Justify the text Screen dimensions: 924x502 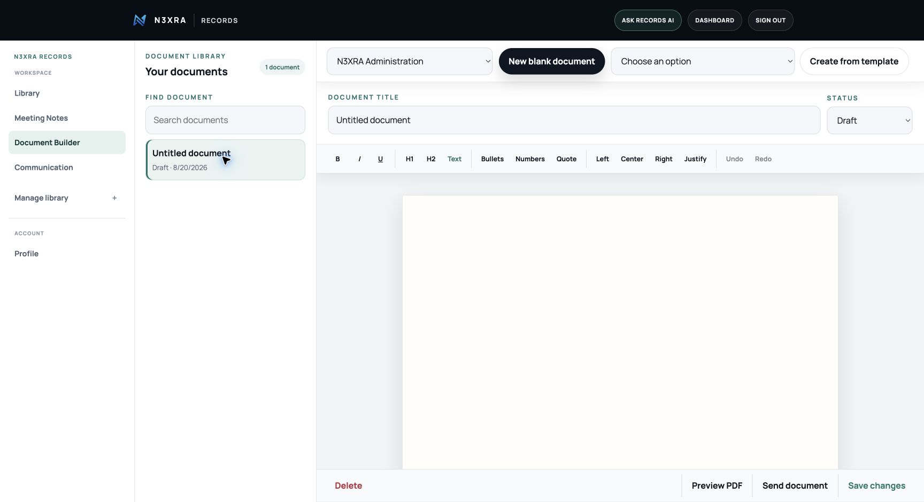695,159
